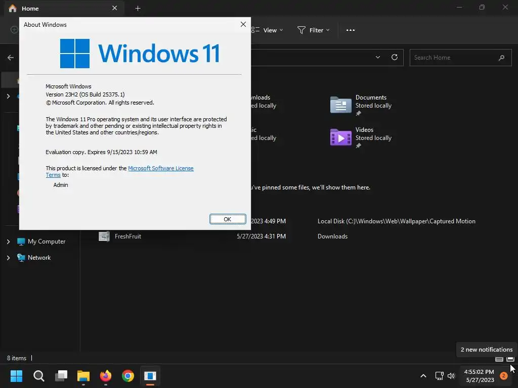Viewport: 518px width, 388px height.
Task: Click the See more ellipsis button
Action: [351, 30]
